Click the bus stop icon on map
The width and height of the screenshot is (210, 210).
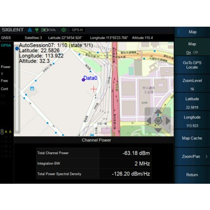[x=32, y=88]
